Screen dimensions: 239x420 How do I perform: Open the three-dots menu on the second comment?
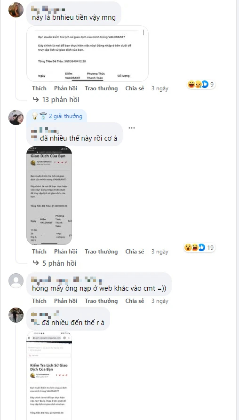tap(132, 128)
